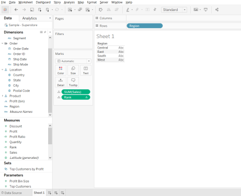Expand the Product hierarchy

pos(2,96)
